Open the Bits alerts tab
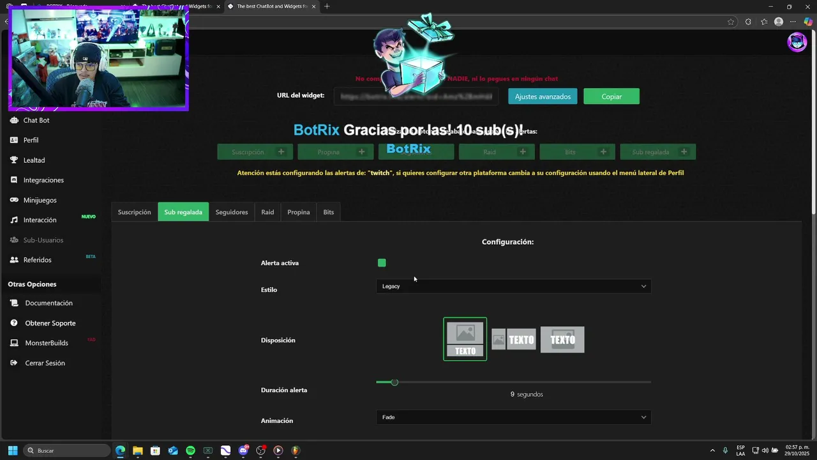 click(329, 212)
